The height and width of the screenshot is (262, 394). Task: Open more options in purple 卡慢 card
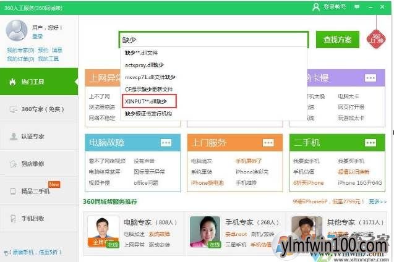click(370, 78)
